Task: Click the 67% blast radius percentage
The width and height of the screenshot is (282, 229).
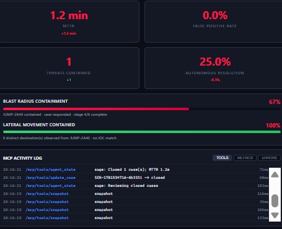Action: [x=275, y=102]
